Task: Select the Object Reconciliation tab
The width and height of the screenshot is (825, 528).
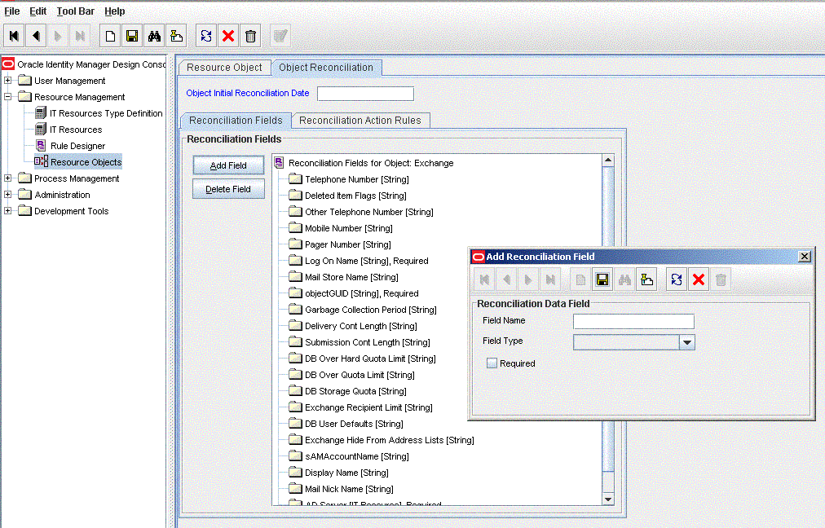Action: [326, 68]
